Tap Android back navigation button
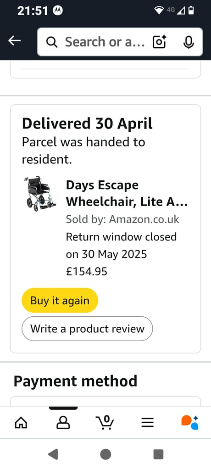Image resolution: width=211 pixels, height=470 pixels. point(53,454)
